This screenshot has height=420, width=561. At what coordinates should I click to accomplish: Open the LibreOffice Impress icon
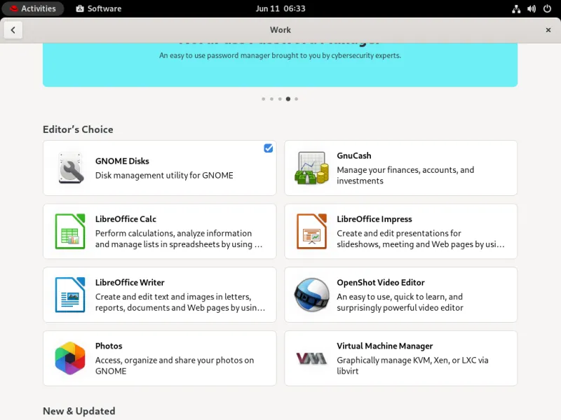tap(309, 231)
